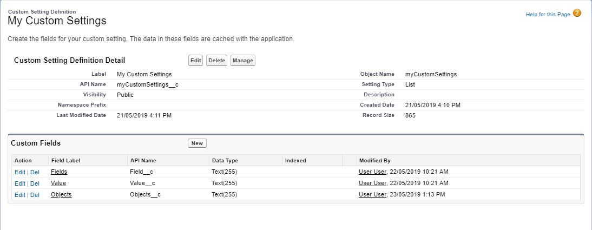Edit the Fields custom field row
The width and height of the screenshot is (592, 230).
click(19, 172)
